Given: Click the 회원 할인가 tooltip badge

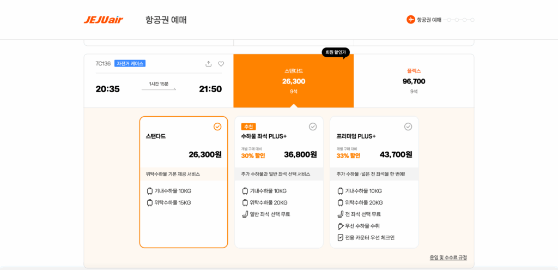Looking at the screenshot, I should pyautogui.click(x=335, y=52).
